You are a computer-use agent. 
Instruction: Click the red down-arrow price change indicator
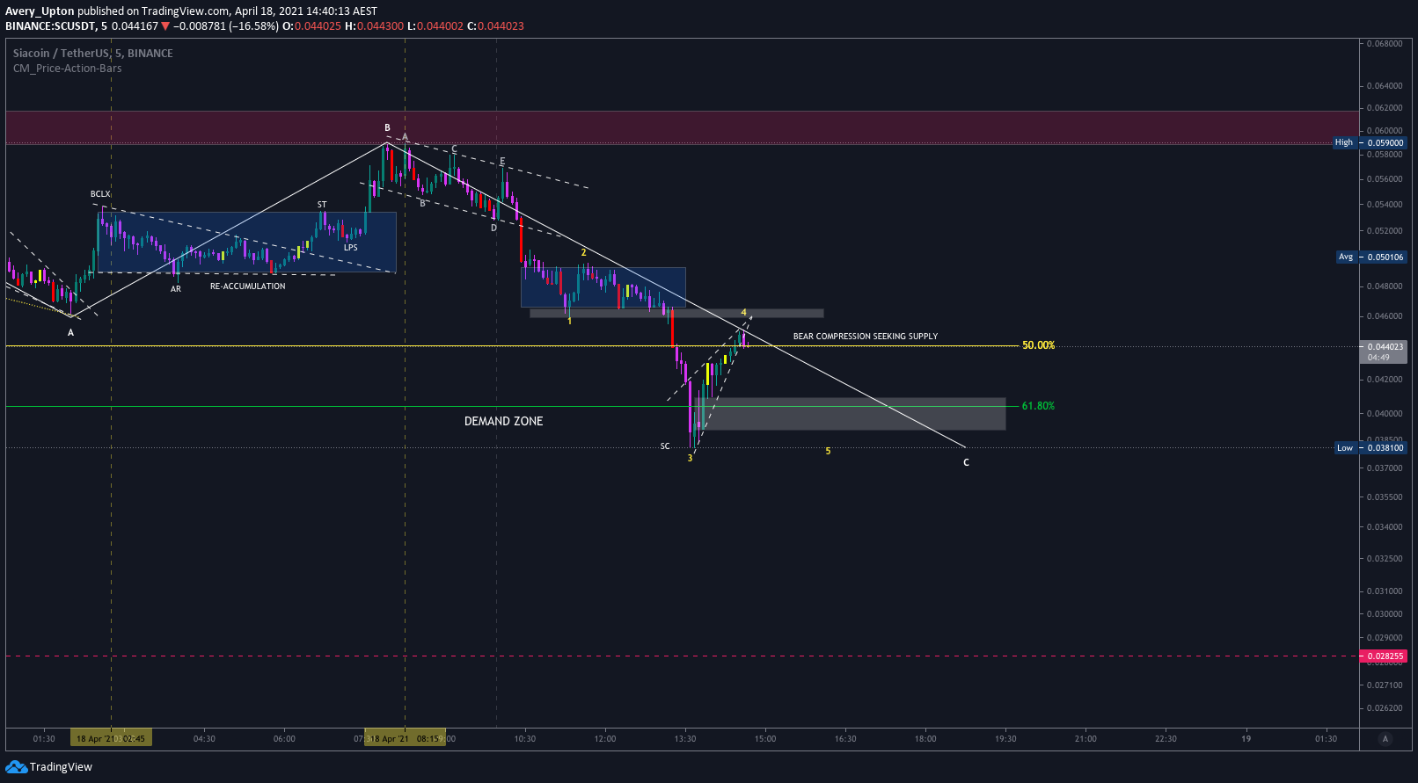tap(164, 26)
